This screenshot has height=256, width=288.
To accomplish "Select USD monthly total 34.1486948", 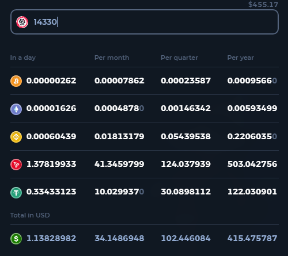I will point(119,238).
